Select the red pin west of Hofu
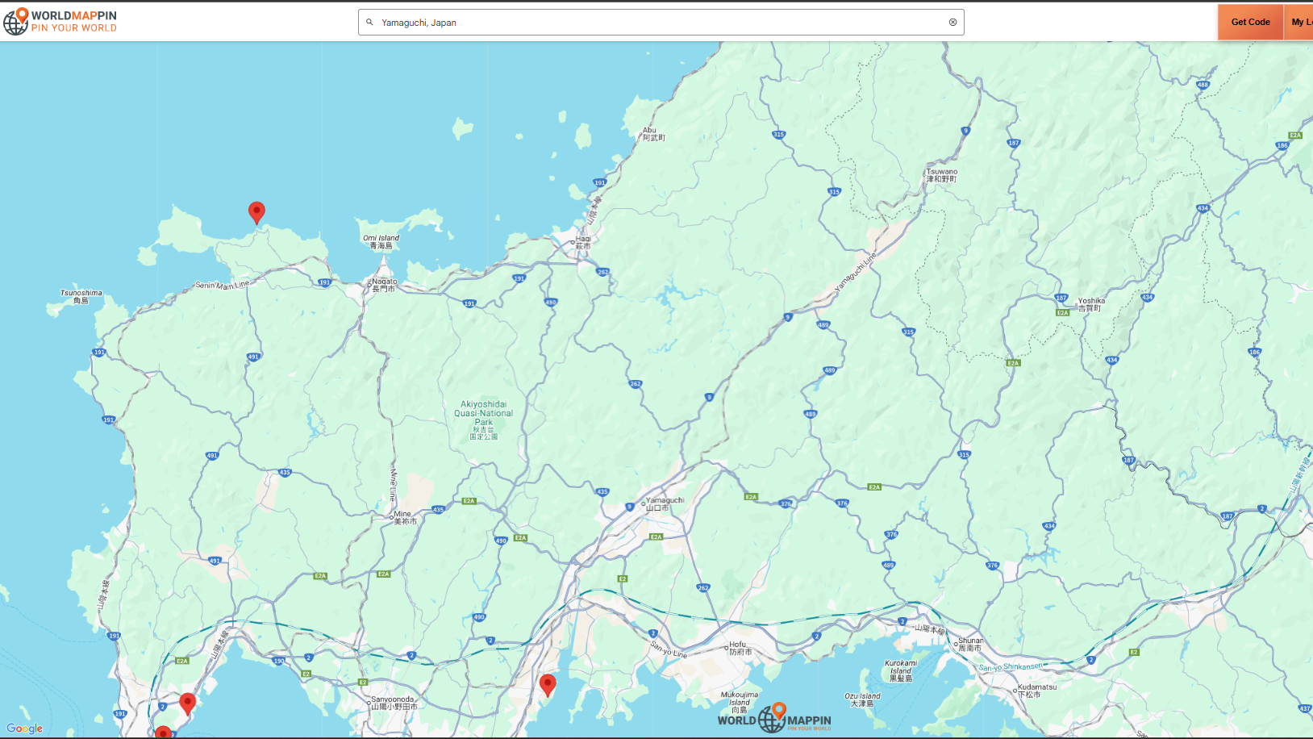 coord(548,684)
